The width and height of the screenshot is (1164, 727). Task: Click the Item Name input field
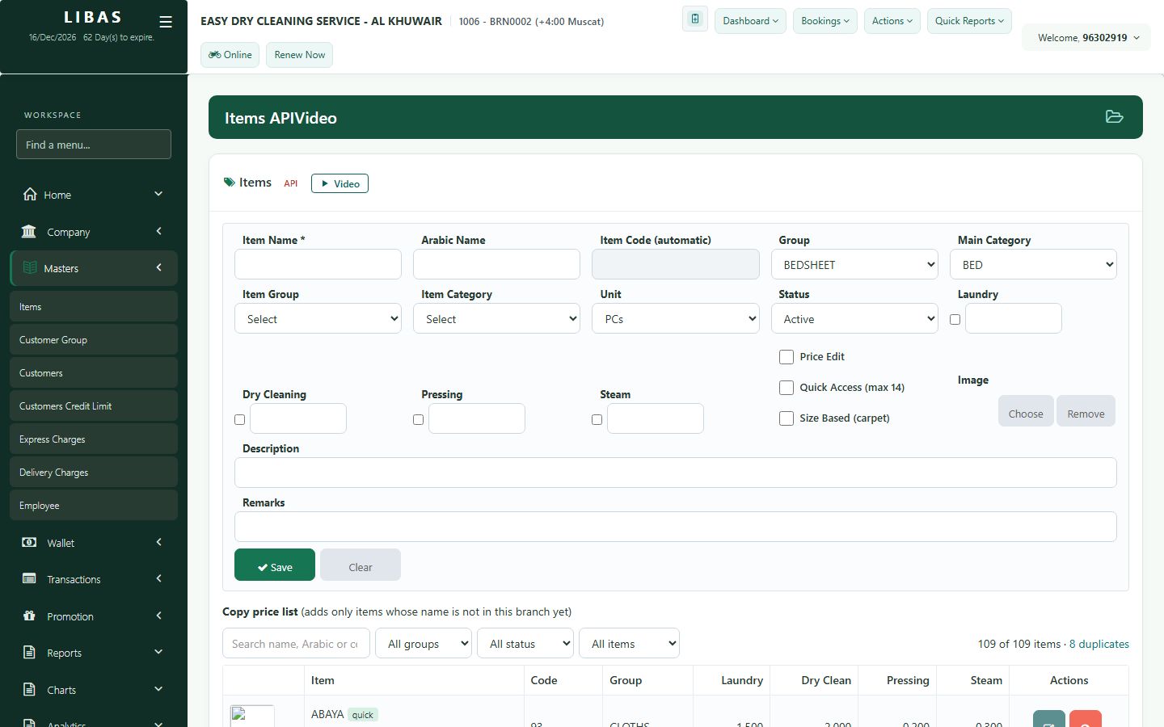[318, 265]
